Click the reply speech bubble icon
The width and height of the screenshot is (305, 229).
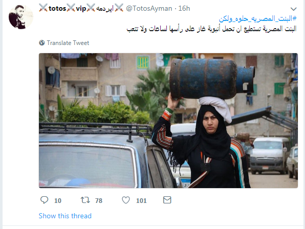(44, 200)
